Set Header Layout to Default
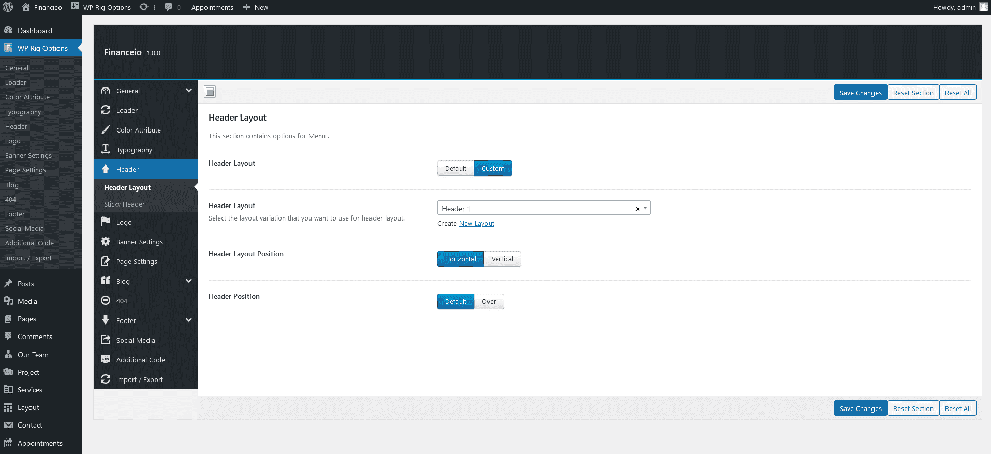 [x=455, y=168]
